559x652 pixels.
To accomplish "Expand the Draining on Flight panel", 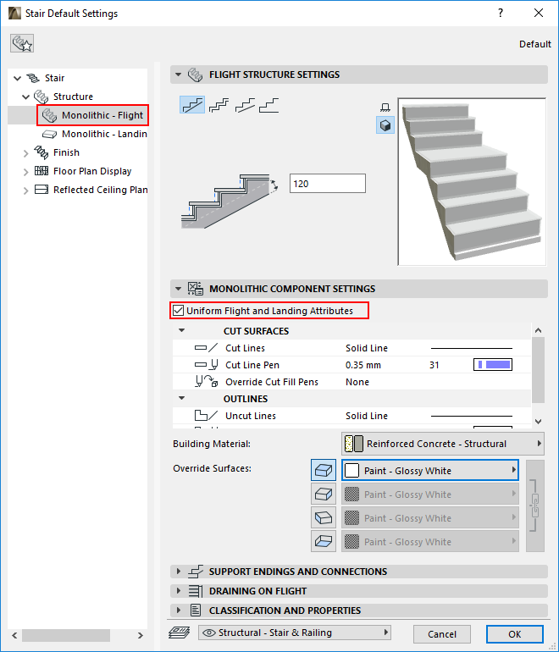I will [x=179, y=590].
